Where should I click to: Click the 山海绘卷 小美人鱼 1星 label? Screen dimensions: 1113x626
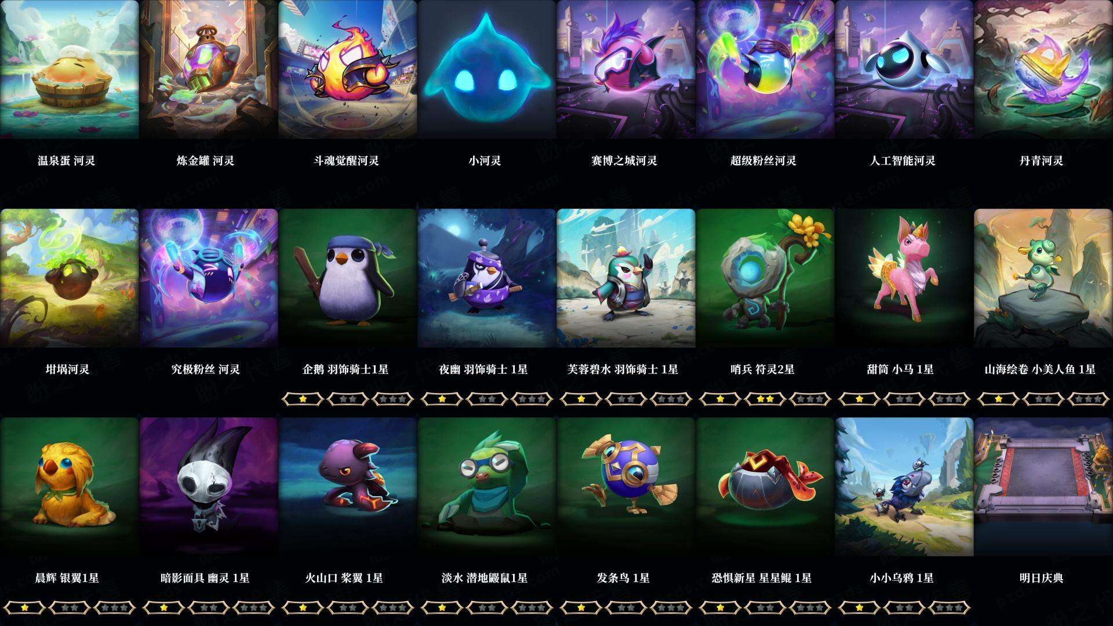click(x=1041, y=369)
